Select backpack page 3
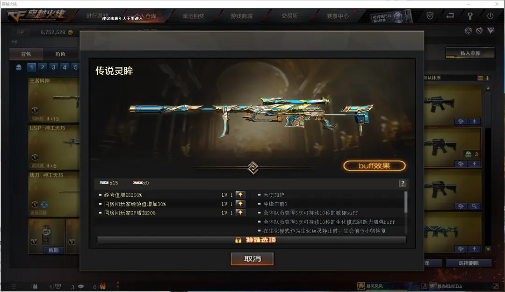The height and width of the screenshot is (292, 505). pos(53,67)
